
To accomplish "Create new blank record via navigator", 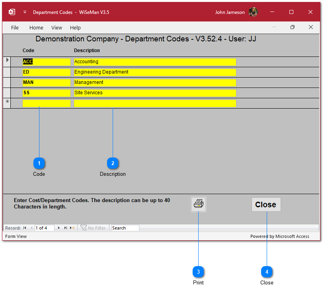I will click(72, 228).
